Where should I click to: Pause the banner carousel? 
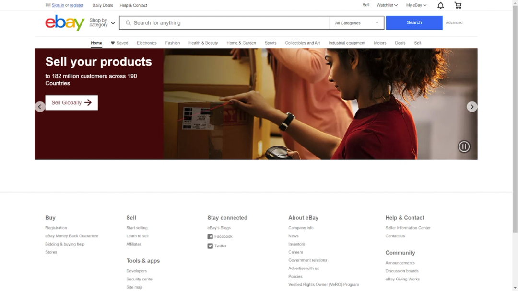click(464, 146)
